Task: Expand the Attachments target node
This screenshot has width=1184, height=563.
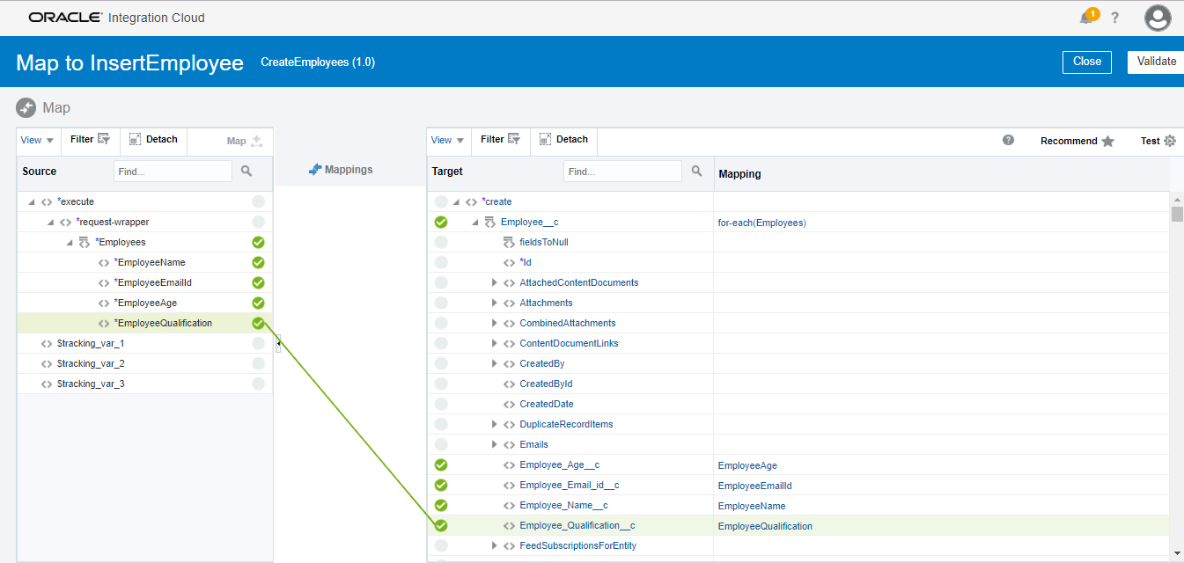Action: (495, 303)
